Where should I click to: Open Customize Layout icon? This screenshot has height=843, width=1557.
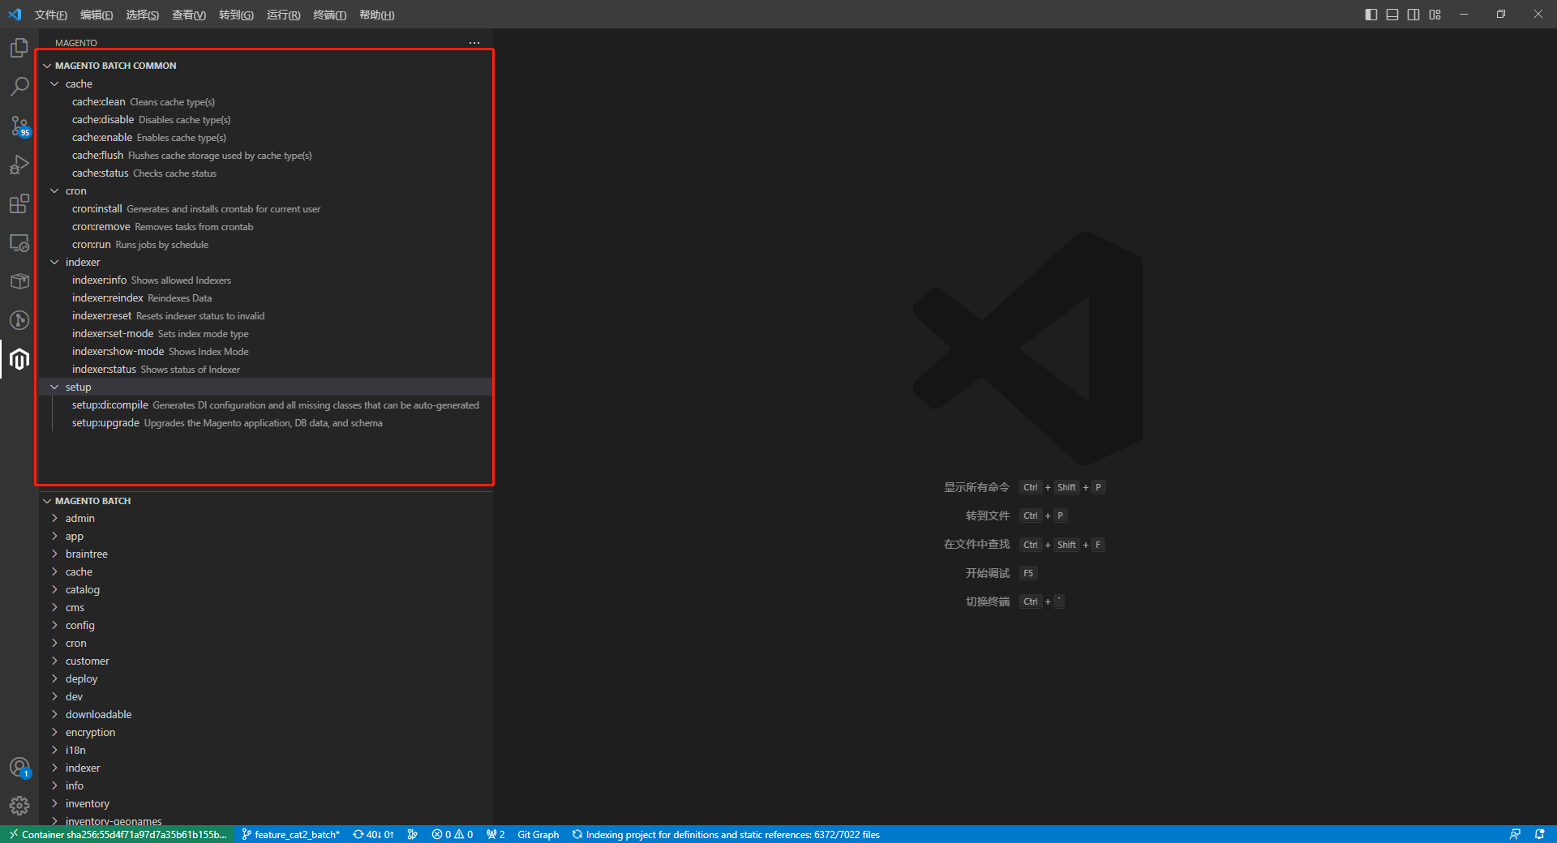pos(1435,15)
